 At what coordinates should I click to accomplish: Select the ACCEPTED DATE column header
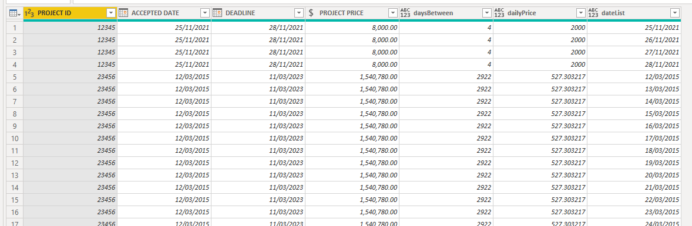tap(164, 13)
